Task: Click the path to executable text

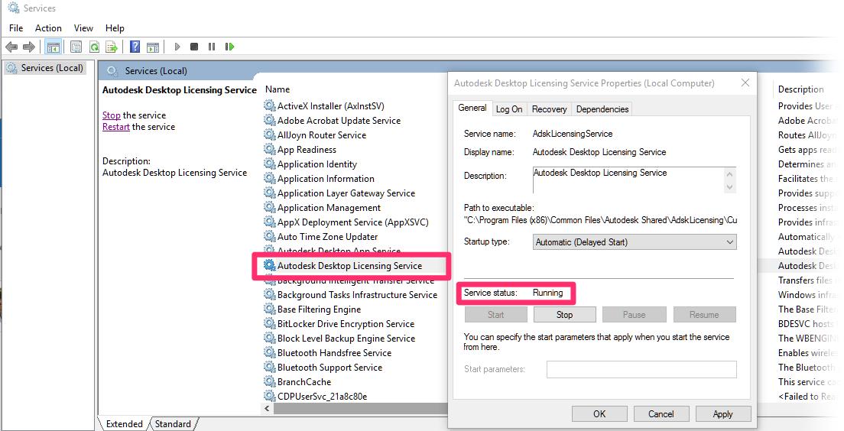Action: point(600,220)
